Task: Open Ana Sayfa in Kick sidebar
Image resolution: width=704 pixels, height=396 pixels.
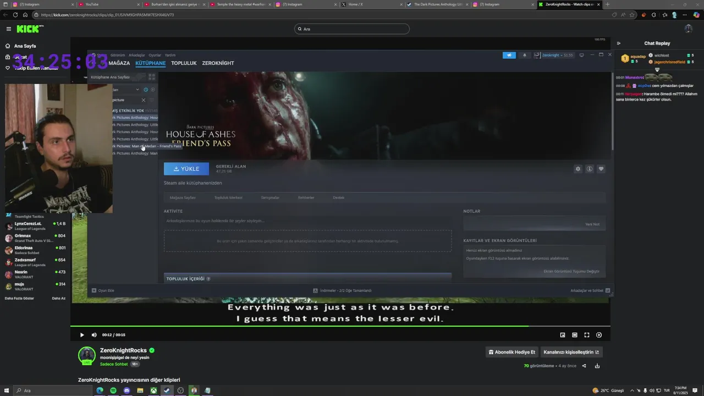Action: click(25, 46)
